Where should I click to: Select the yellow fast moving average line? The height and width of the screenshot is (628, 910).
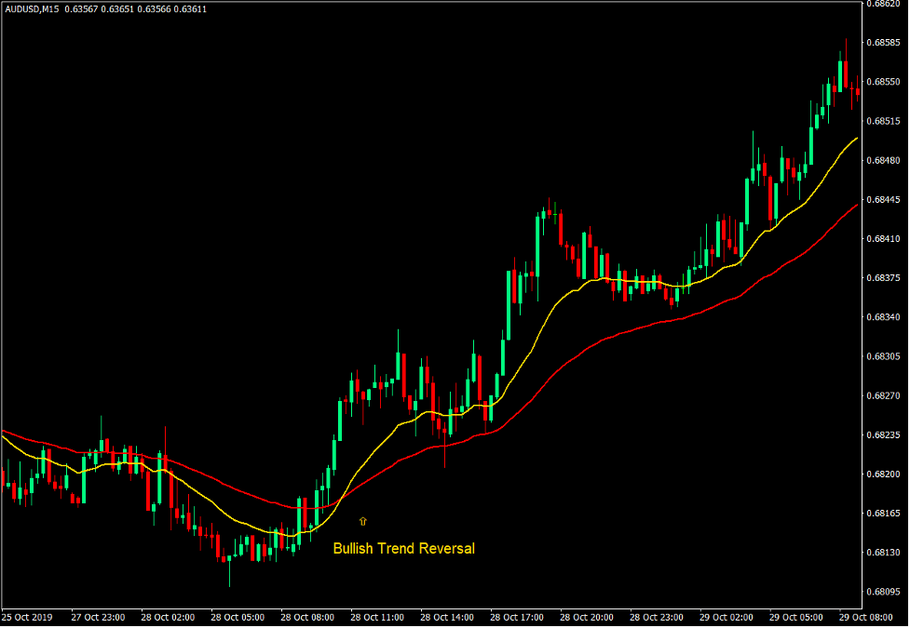coord(559,298)
